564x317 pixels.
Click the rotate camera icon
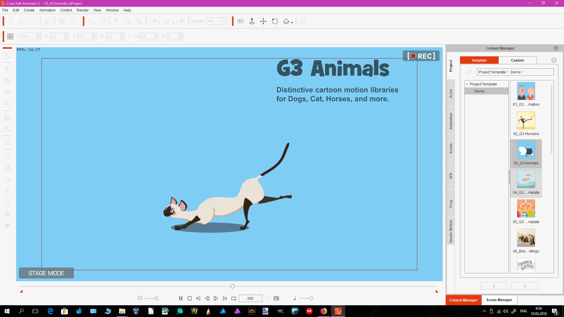[x=275, y=21]
